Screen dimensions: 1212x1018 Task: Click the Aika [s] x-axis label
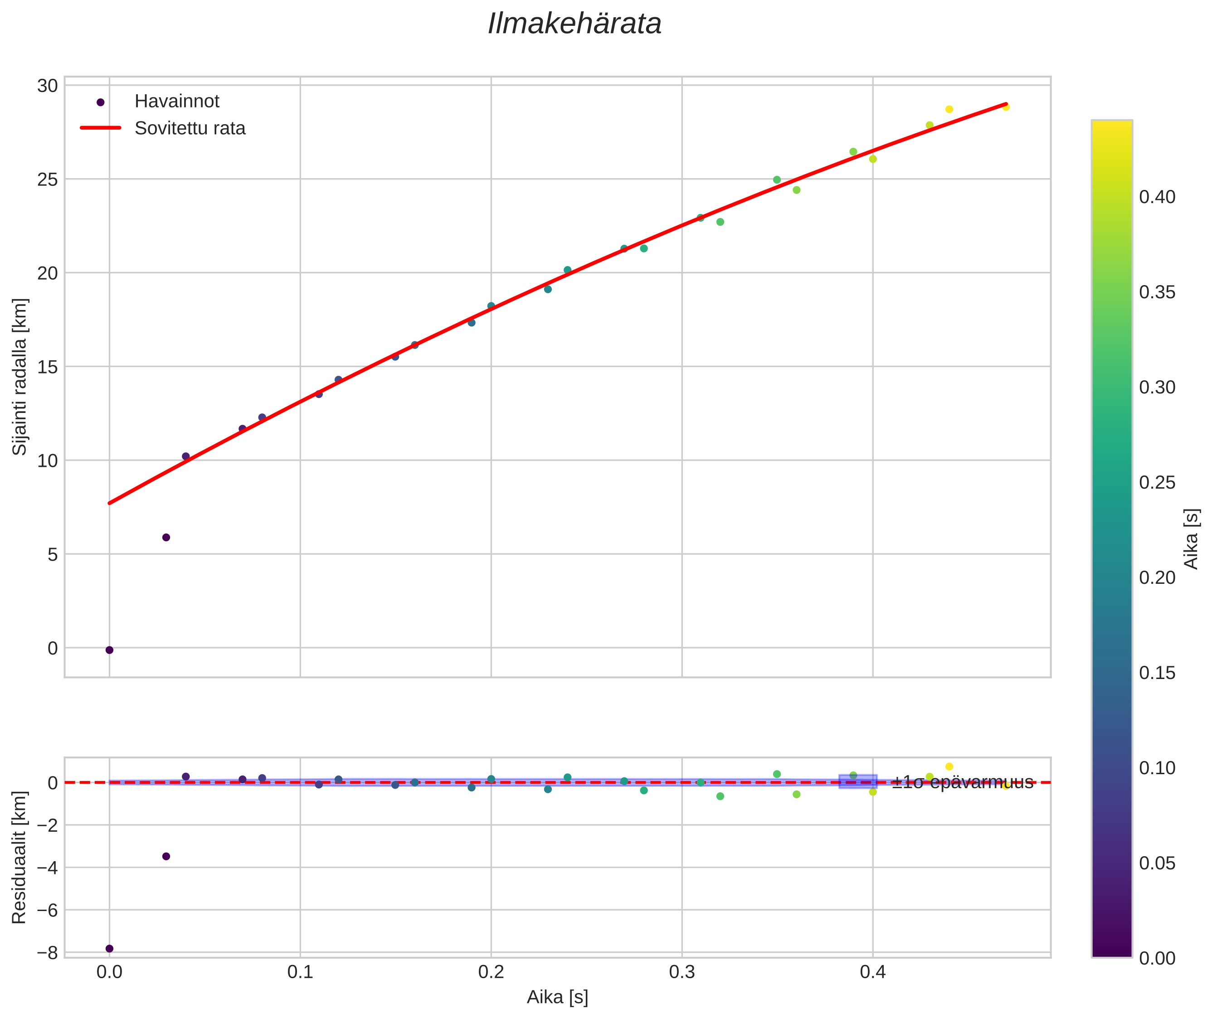(x=557, y=997)
